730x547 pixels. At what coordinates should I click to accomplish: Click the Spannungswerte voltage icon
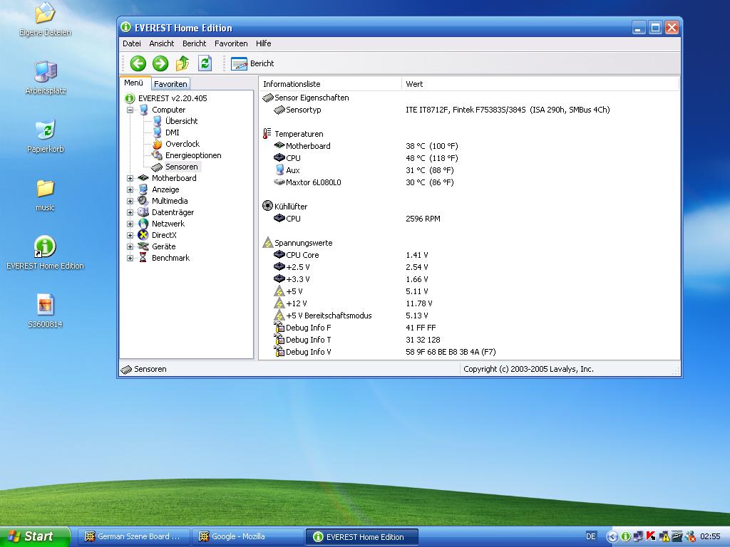[x=268, y=242]
